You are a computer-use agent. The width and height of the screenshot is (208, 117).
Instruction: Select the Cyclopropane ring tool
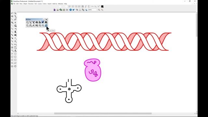(12, 54)
